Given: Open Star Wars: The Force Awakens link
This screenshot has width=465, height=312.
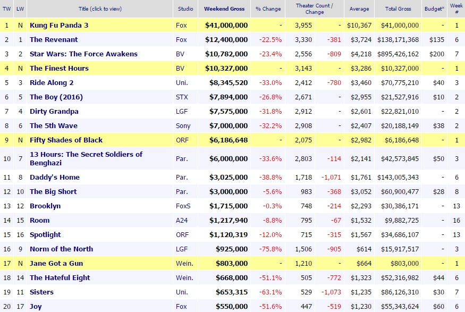Looking at the screenshot, I should click(x=83, y=54).
